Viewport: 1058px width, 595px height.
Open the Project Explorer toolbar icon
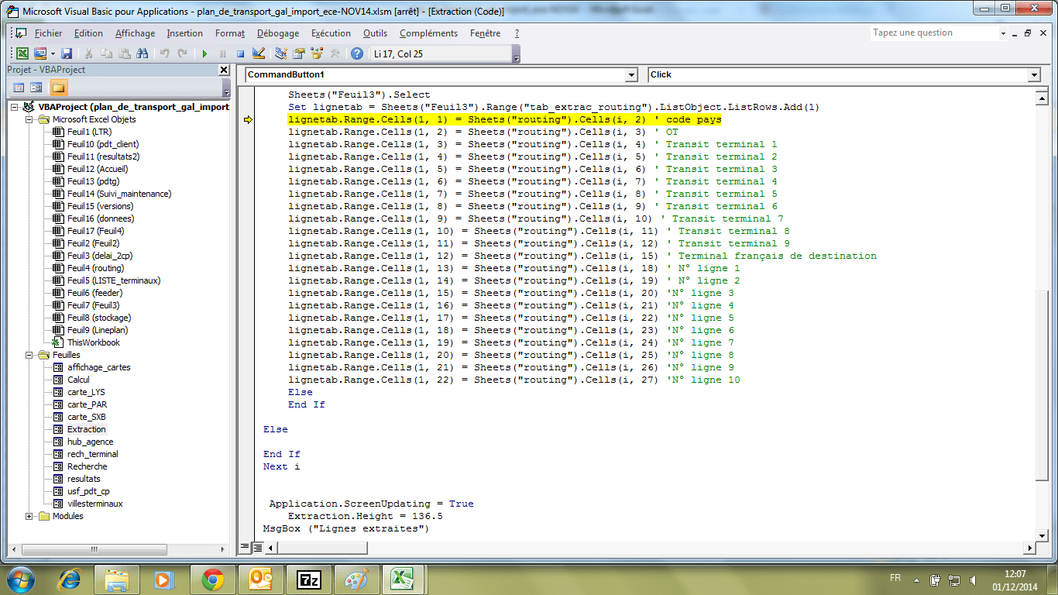(x=280, y=53)
